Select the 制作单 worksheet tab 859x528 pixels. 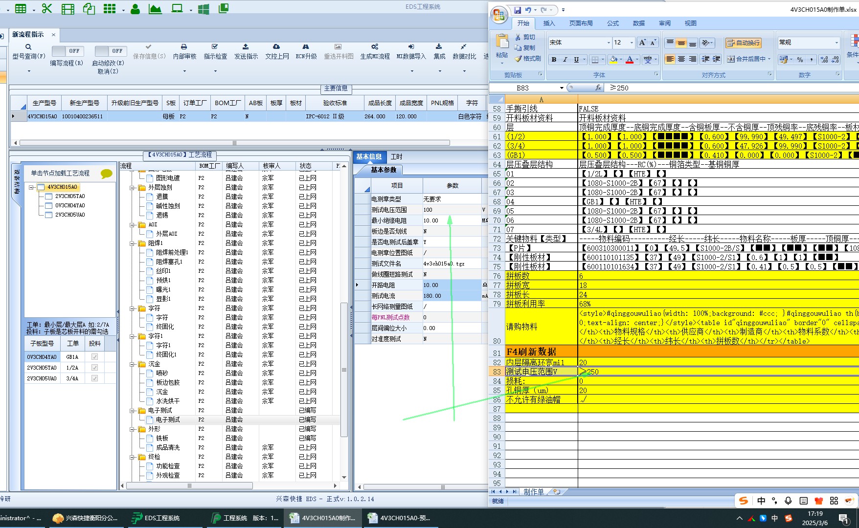[x=533, y=492]
